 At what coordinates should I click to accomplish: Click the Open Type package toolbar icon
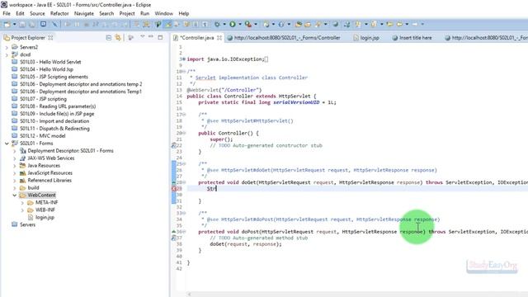pyautogui.click(x=298, y=24)
